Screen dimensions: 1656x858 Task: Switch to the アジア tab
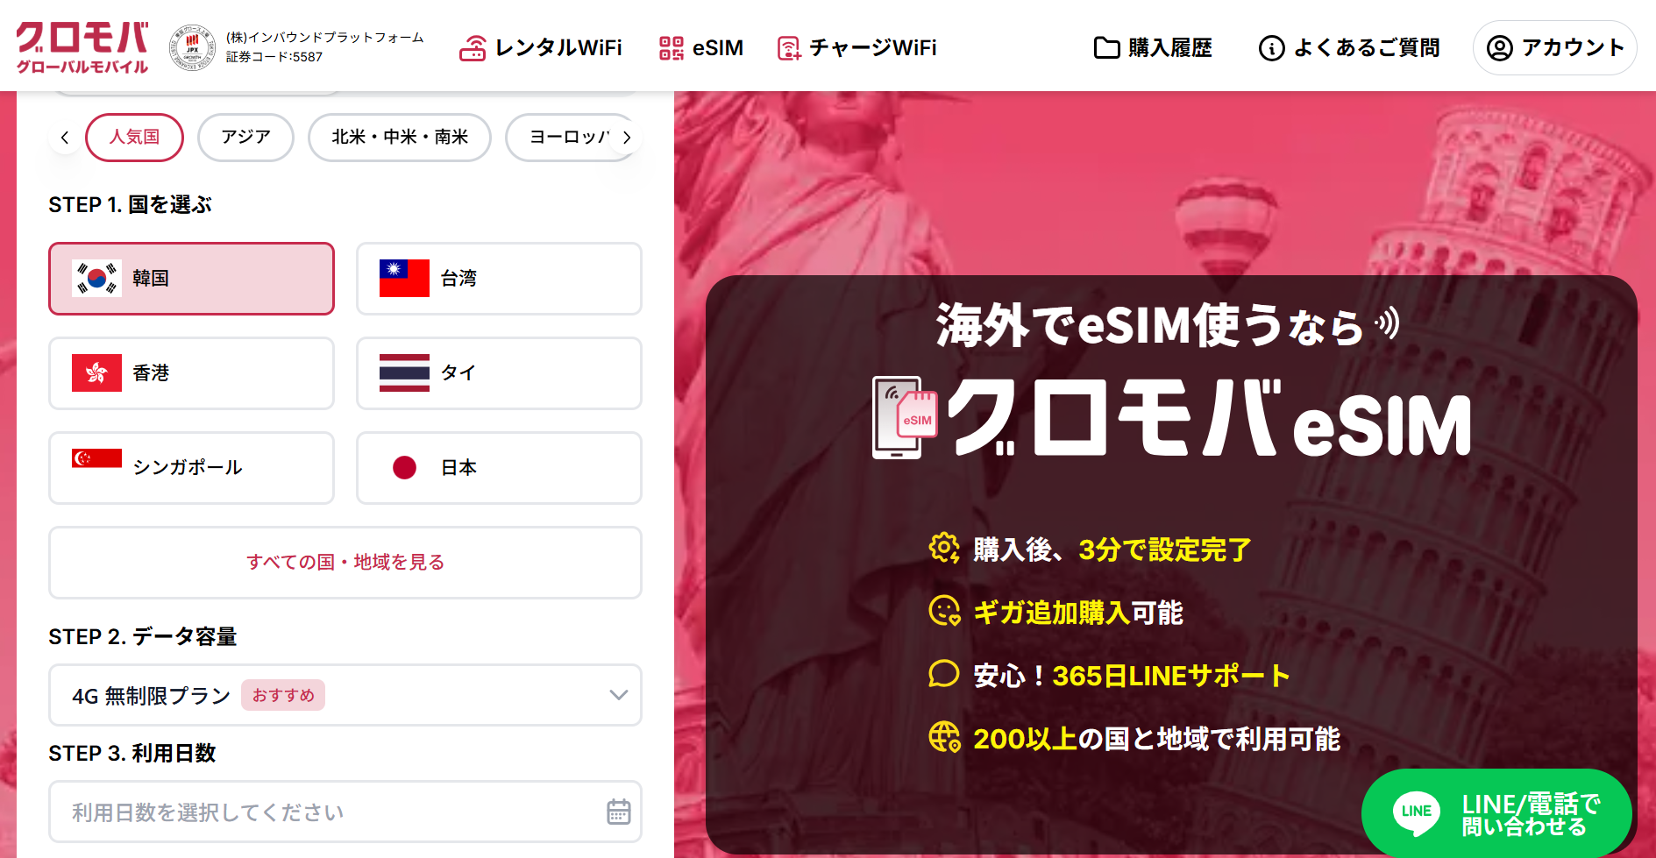click(x=245, y=138)
